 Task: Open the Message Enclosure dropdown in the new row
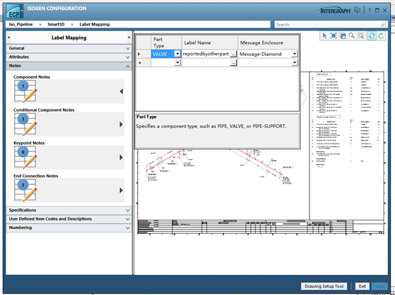tap(294, 63)
